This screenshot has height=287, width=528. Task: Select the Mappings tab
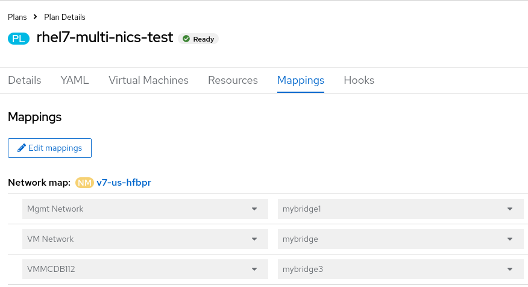point(301,80)
